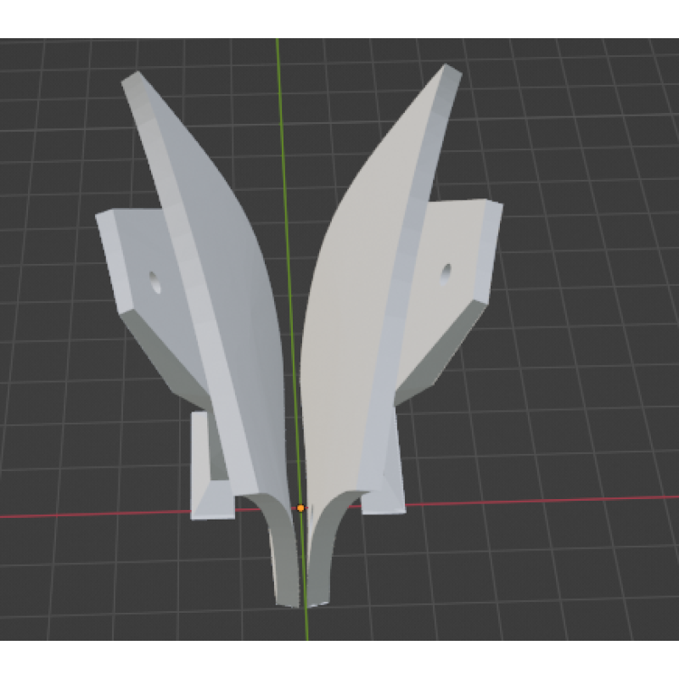Click the bottom end of the left curved stem
Viewport: 679px width, 679px height.
289,598
